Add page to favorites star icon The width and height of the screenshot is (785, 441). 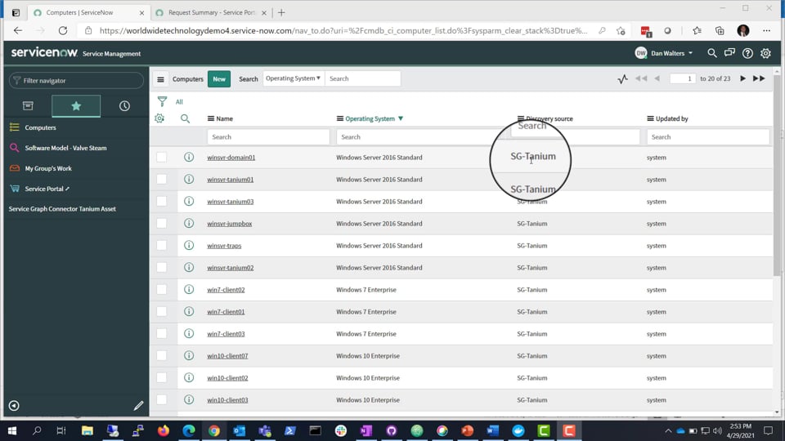coord(621,30)
